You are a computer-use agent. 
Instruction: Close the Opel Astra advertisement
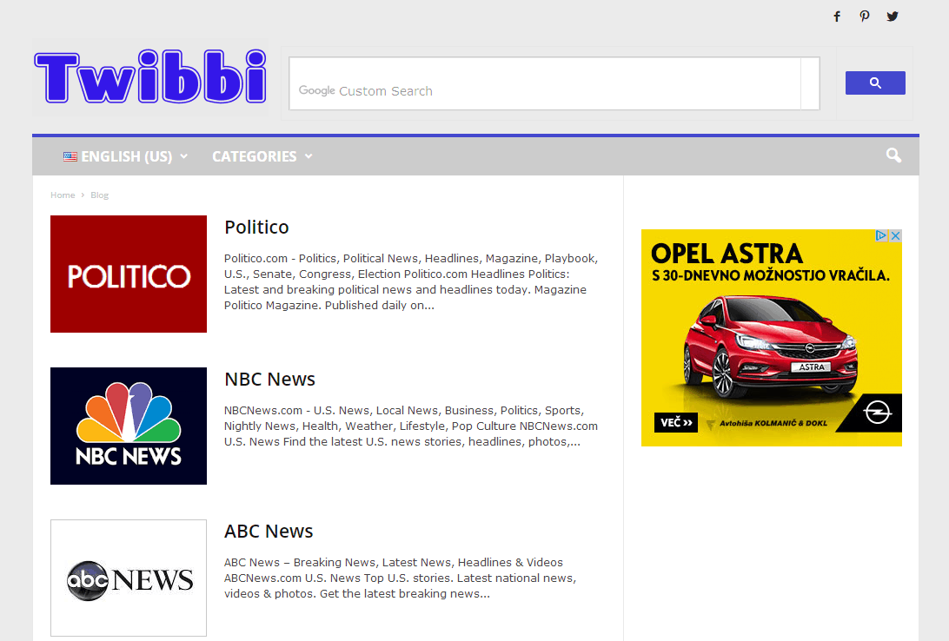pyautogui.click(x=895, y=236)
